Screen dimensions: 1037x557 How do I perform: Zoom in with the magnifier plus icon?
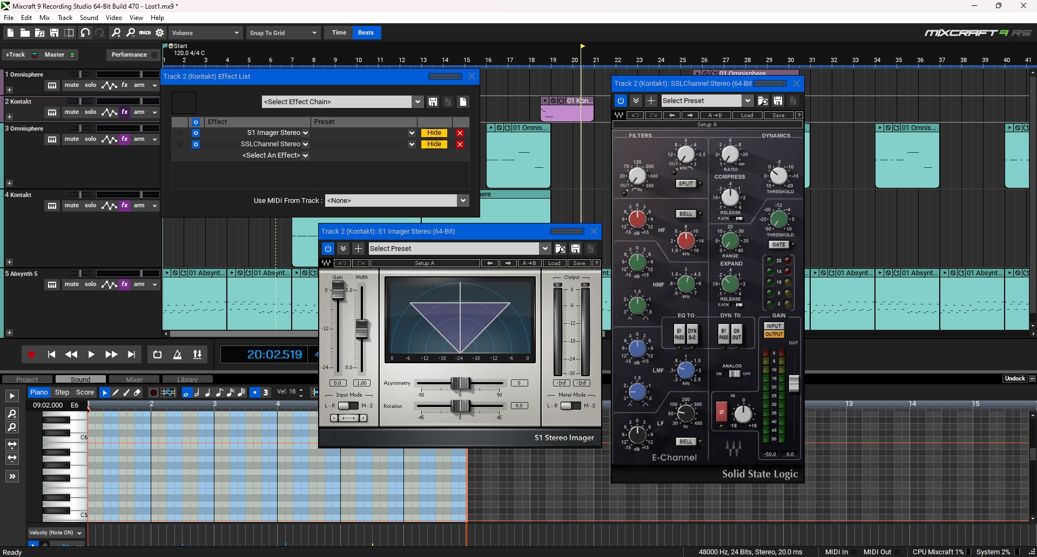[x=116, y=33]
